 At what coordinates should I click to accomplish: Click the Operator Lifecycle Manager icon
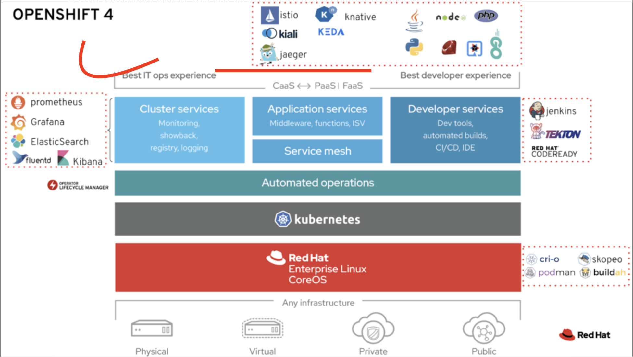(x=52, y=185)
